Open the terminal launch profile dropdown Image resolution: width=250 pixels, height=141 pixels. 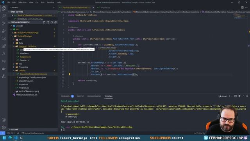[232, 96]
